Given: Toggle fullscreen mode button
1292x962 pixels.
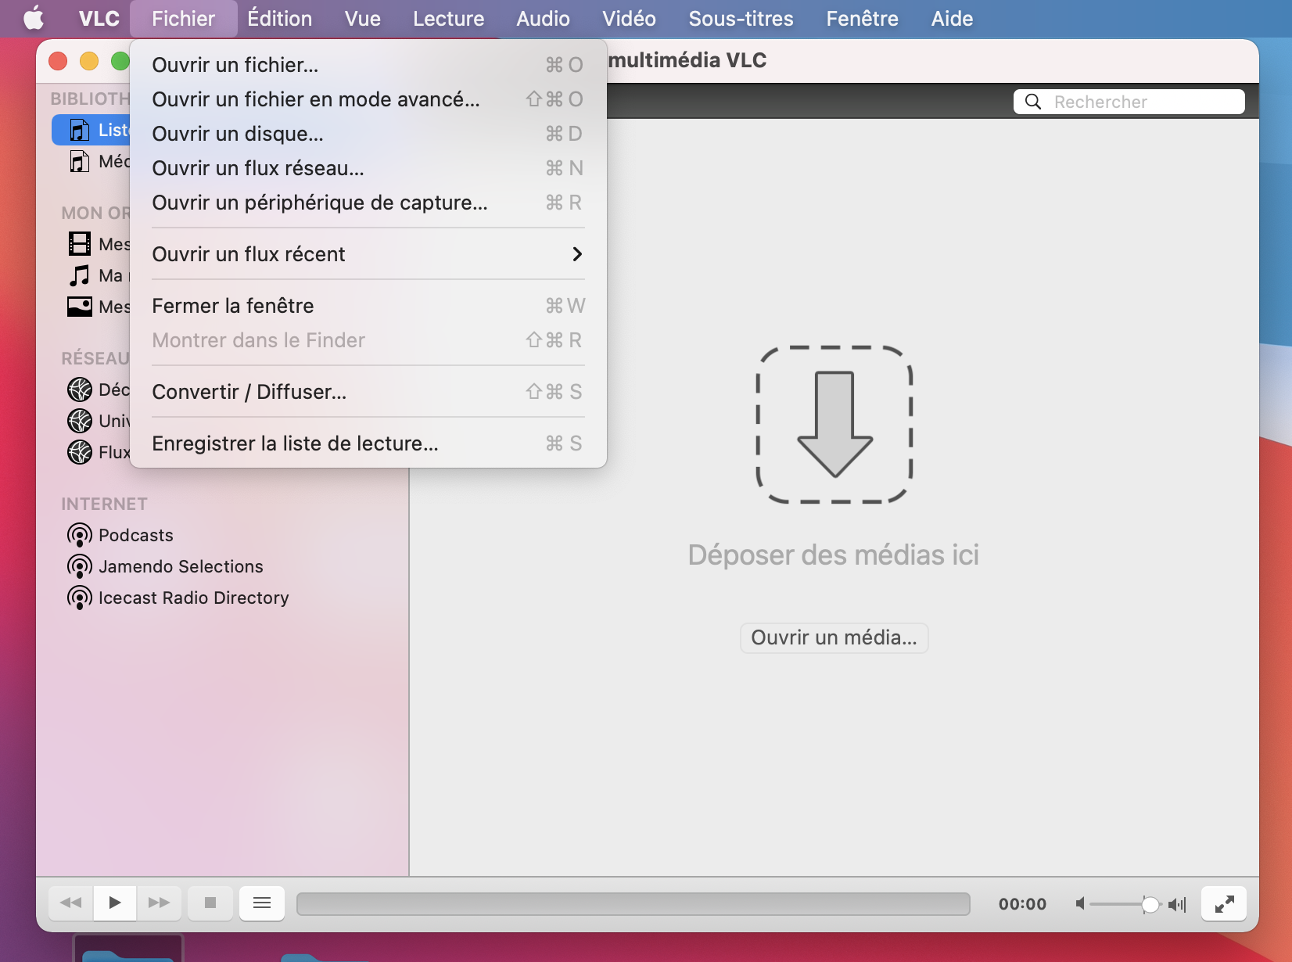Looking at the screenshot, I should click(x=1224, y=903).
